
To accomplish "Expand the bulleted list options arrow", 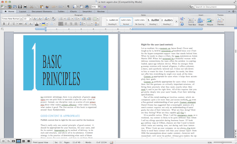I will (65, 19).
